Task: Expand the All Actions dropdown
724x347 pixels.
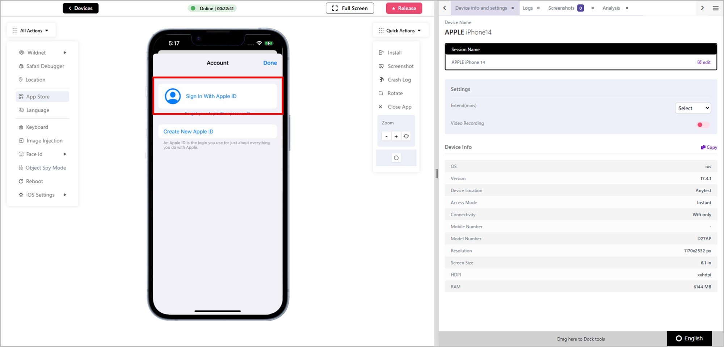Action: tap(31, 31)
